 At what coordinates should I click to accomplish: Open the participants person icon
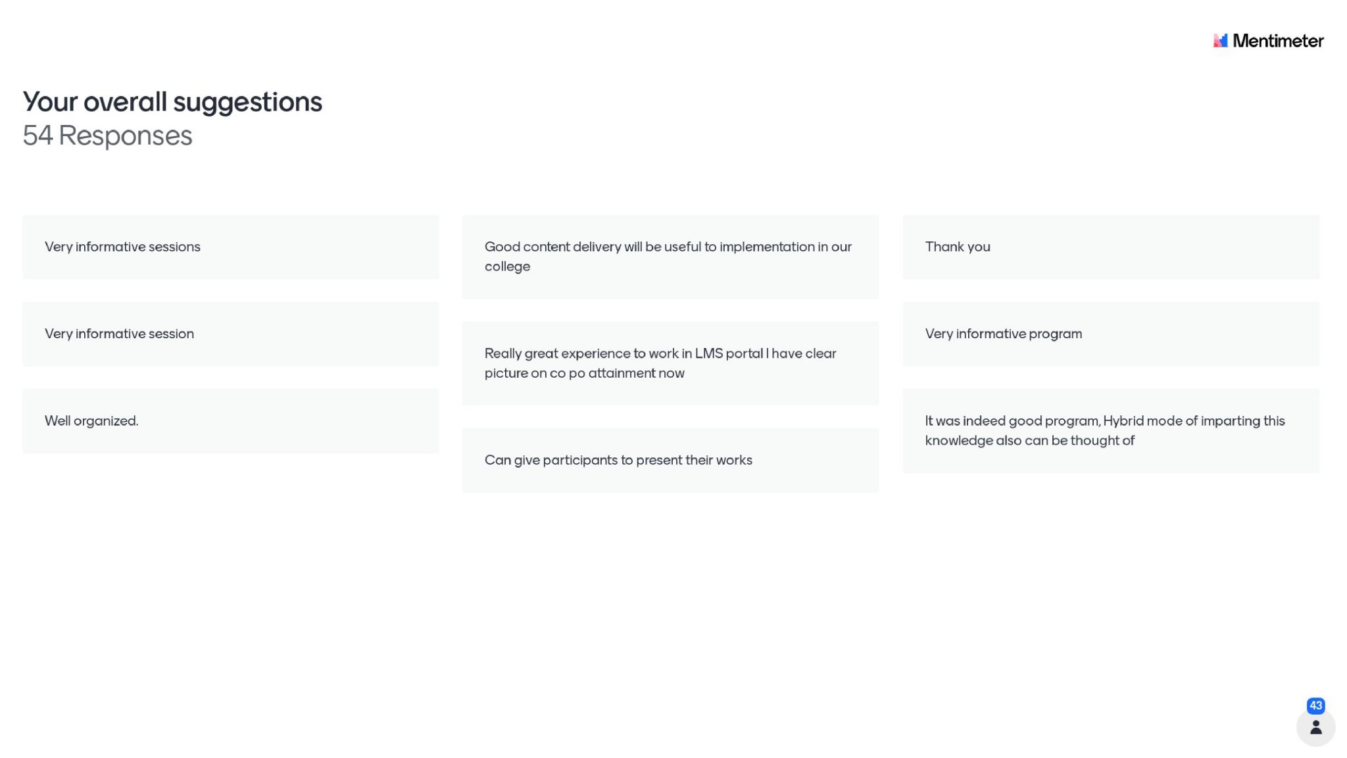(1315, 727)
